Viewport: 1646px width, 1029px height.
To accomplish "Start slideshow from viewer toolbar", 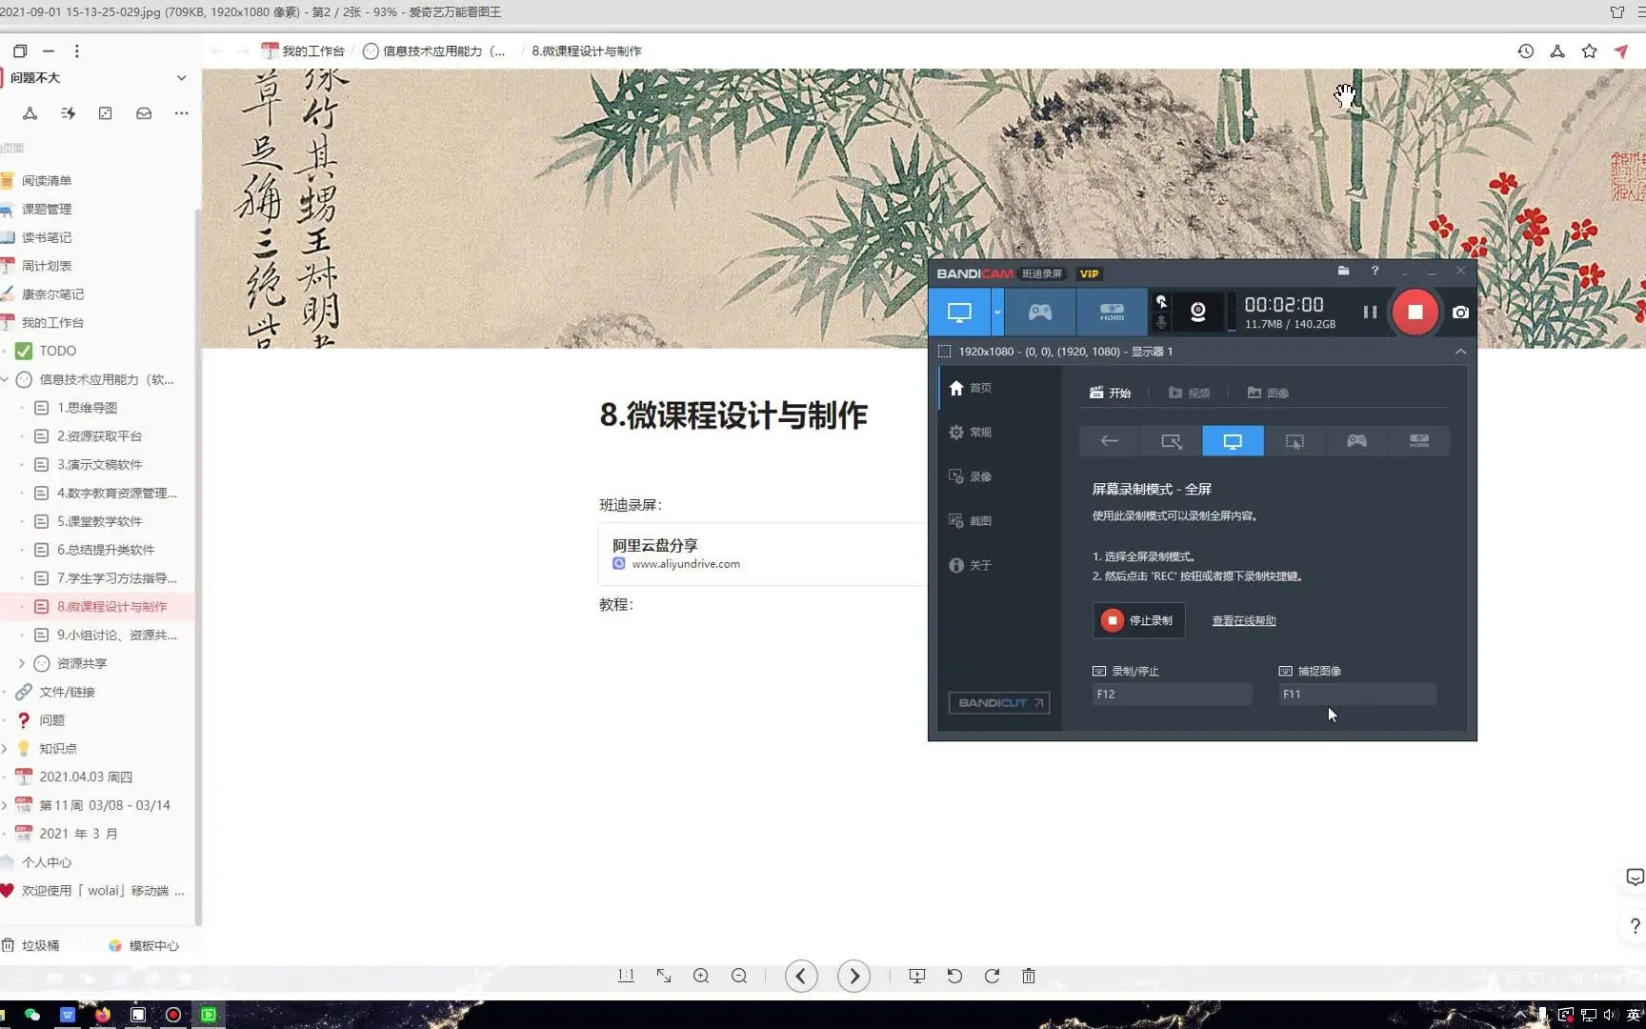I will click(x=917, y=976).
